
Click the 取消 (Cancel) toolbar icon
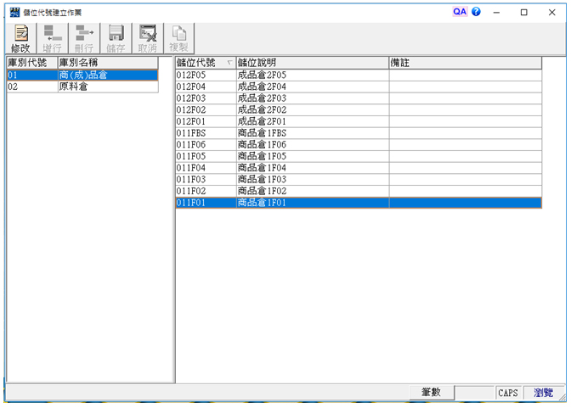pyautogui.click(x=148, y=37)
